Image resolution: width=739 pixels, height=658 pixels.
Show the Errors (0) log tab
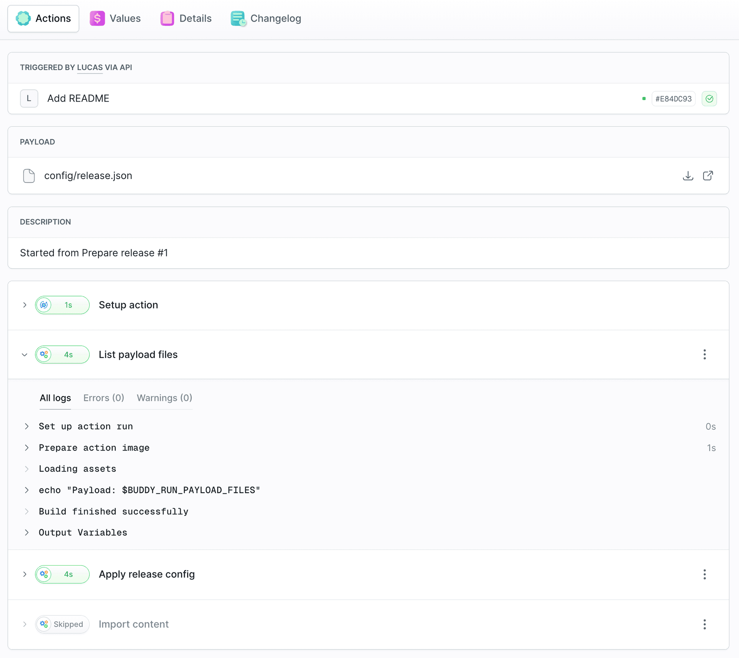[104, 398]
